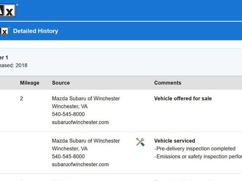Screen dimensions: 242x181
Task: Click Winchester, VA in the offered-for-sale row
Action: click(69, 106)
